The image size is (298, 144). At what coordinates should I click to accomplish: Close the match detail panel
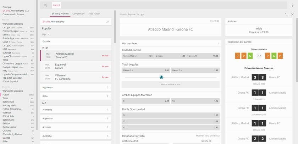coord(292,14)
